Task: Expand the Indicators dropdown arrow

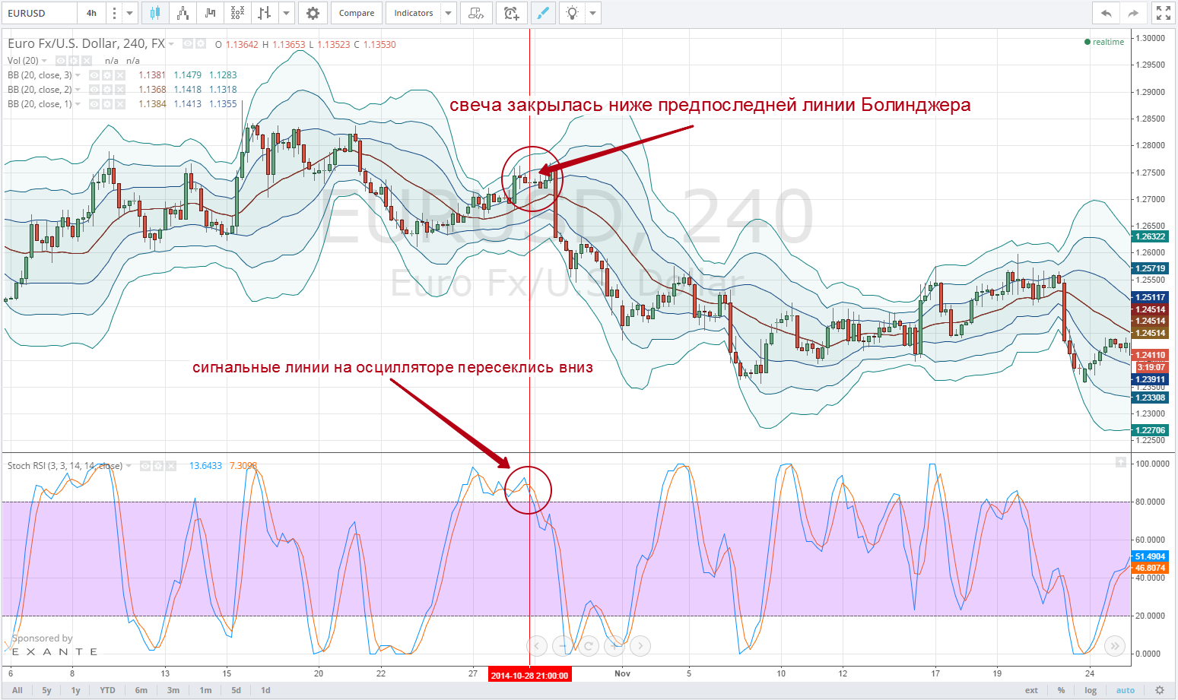Action: (x=448, y=13)
